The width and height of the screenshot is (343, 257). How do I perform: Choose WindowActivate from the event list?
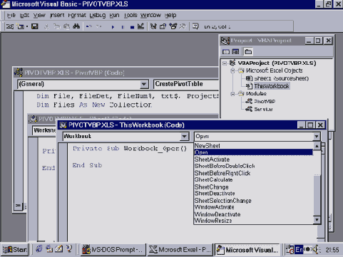253,207
